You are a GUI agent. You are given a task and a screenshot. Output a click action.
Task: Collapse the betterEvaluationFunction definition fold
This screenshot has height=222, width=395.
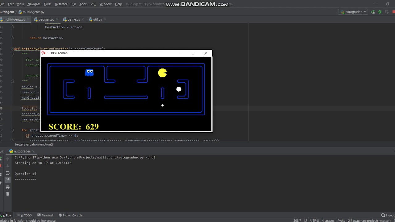[x=12, y=49]
